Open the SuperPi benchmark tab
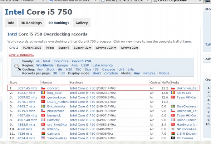The image size is (211, 144). (x=64, y=48)
